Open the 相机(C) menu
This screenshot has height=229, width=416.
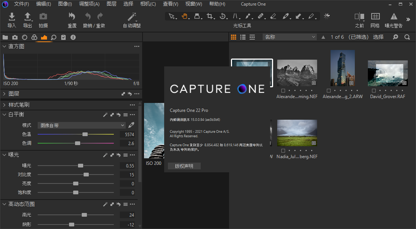click(x=148, y=4)
